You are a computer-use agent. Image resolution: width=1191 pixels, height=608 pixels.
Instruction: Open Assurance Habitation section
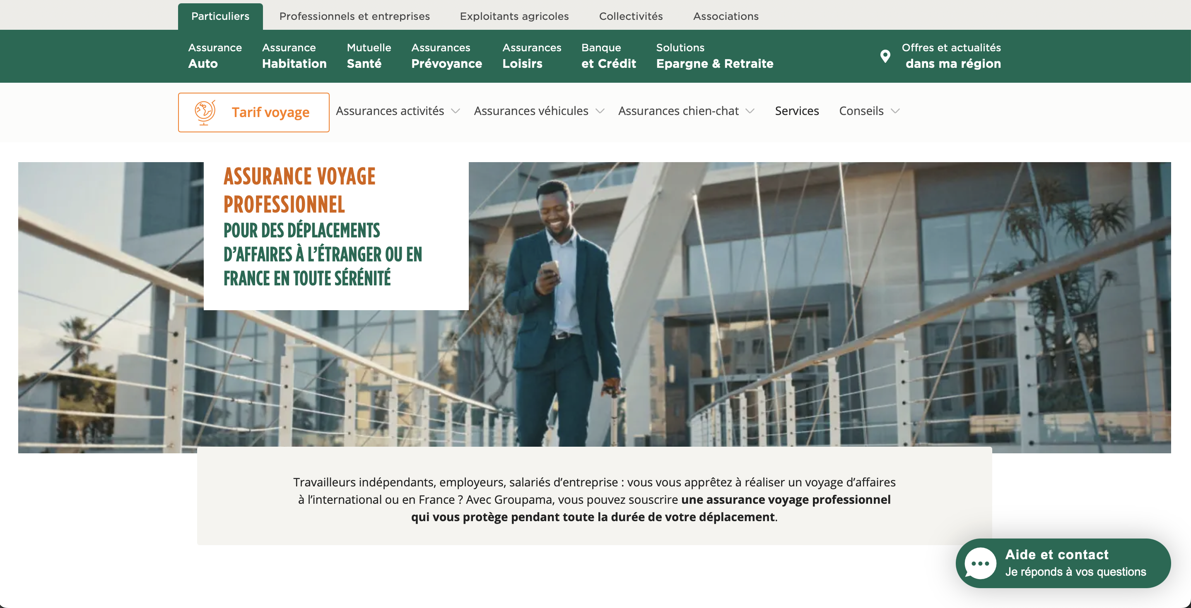tap(294, 56)
